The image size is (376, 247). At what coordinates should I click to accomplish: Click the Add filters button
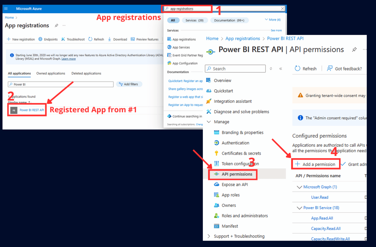(x=129, y=84)
